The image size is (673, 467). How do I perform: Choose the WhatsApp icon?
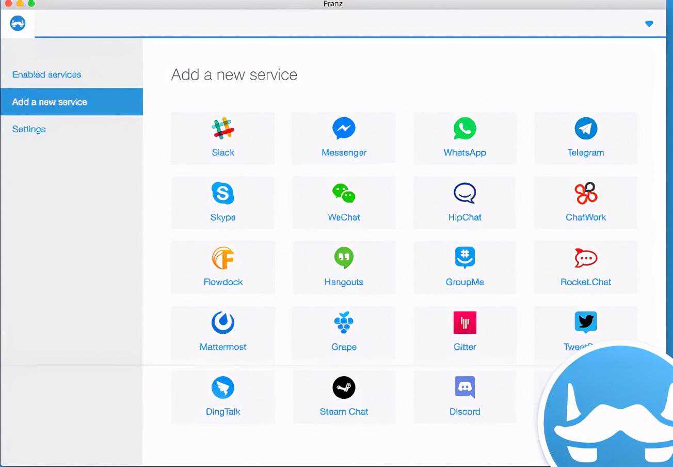click(x=464, y=129)
